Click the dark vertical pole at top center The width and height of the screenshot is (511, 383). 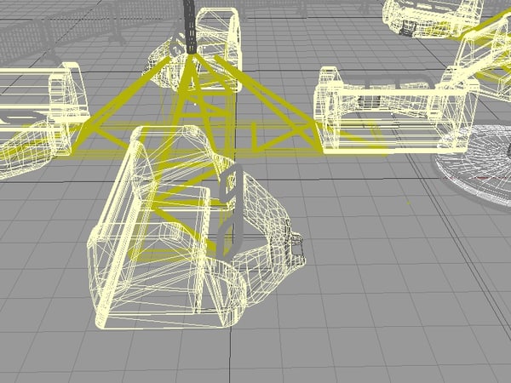click(190, 26)
